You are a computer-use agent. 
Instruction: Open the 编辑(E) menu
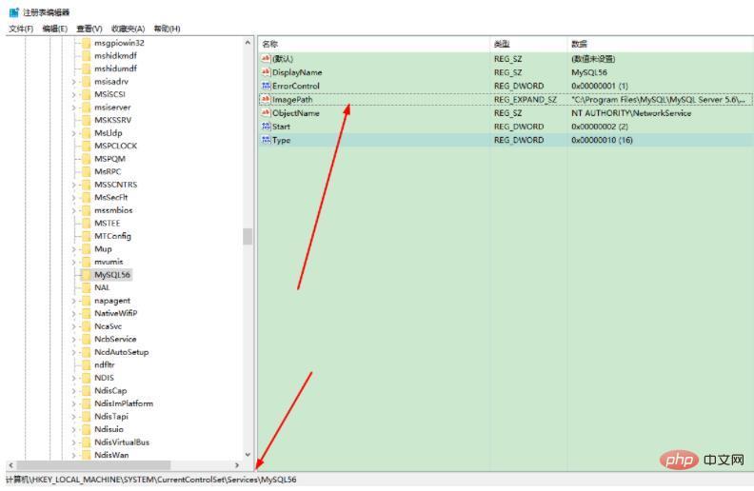coord(55,29)
